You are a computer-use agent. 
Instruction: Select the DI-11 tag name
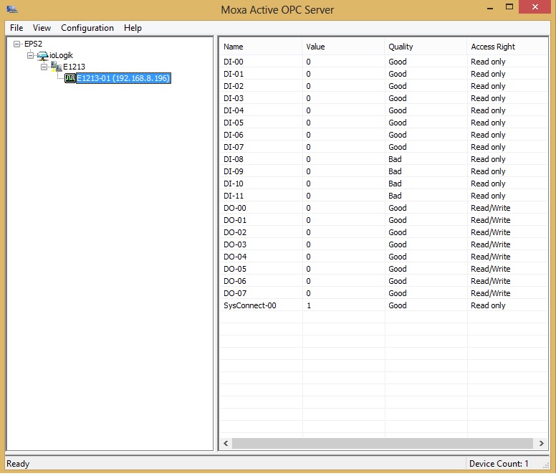coord(234,196)
